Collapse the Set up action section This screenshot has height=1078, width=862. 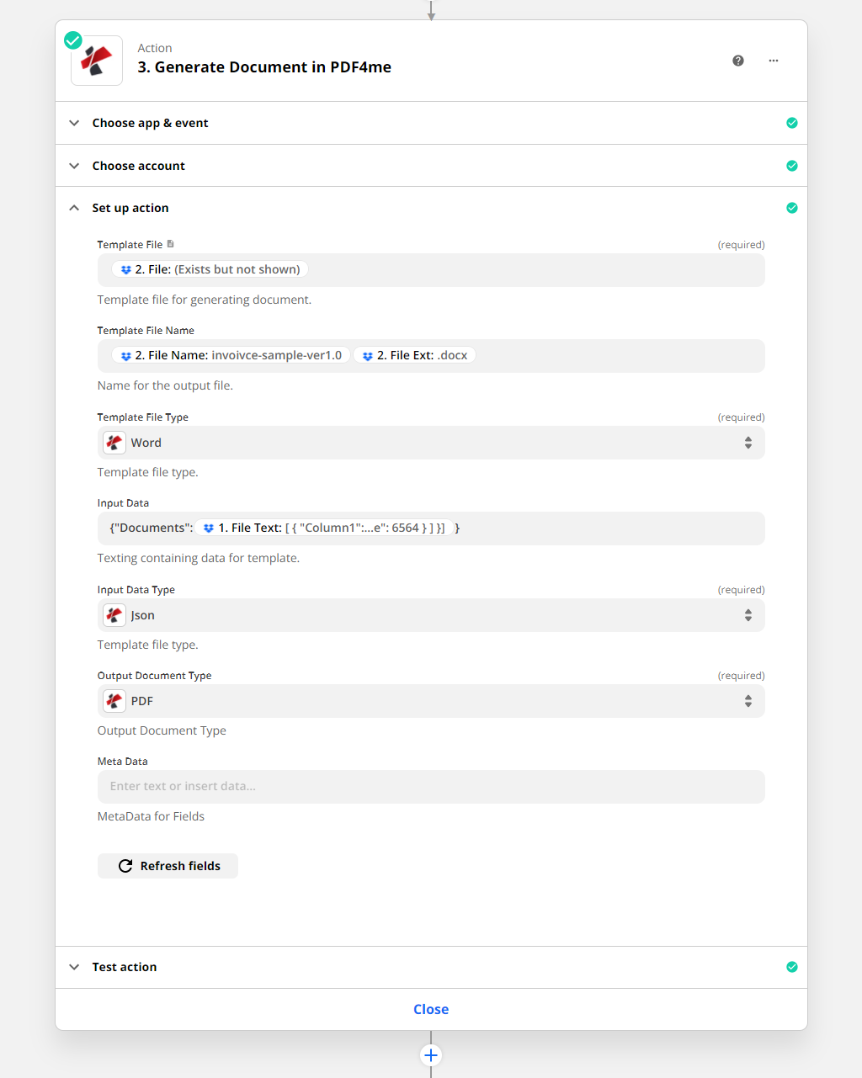tap(130, 208)
